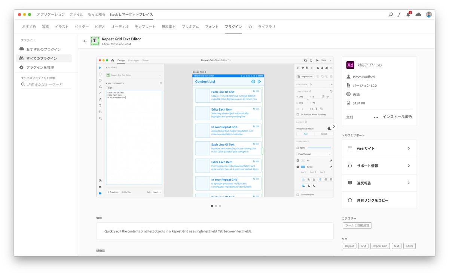This screenshot has height=275, width=449.
Task: Open the ライブラリ category
Action: (x=266, y=27)
